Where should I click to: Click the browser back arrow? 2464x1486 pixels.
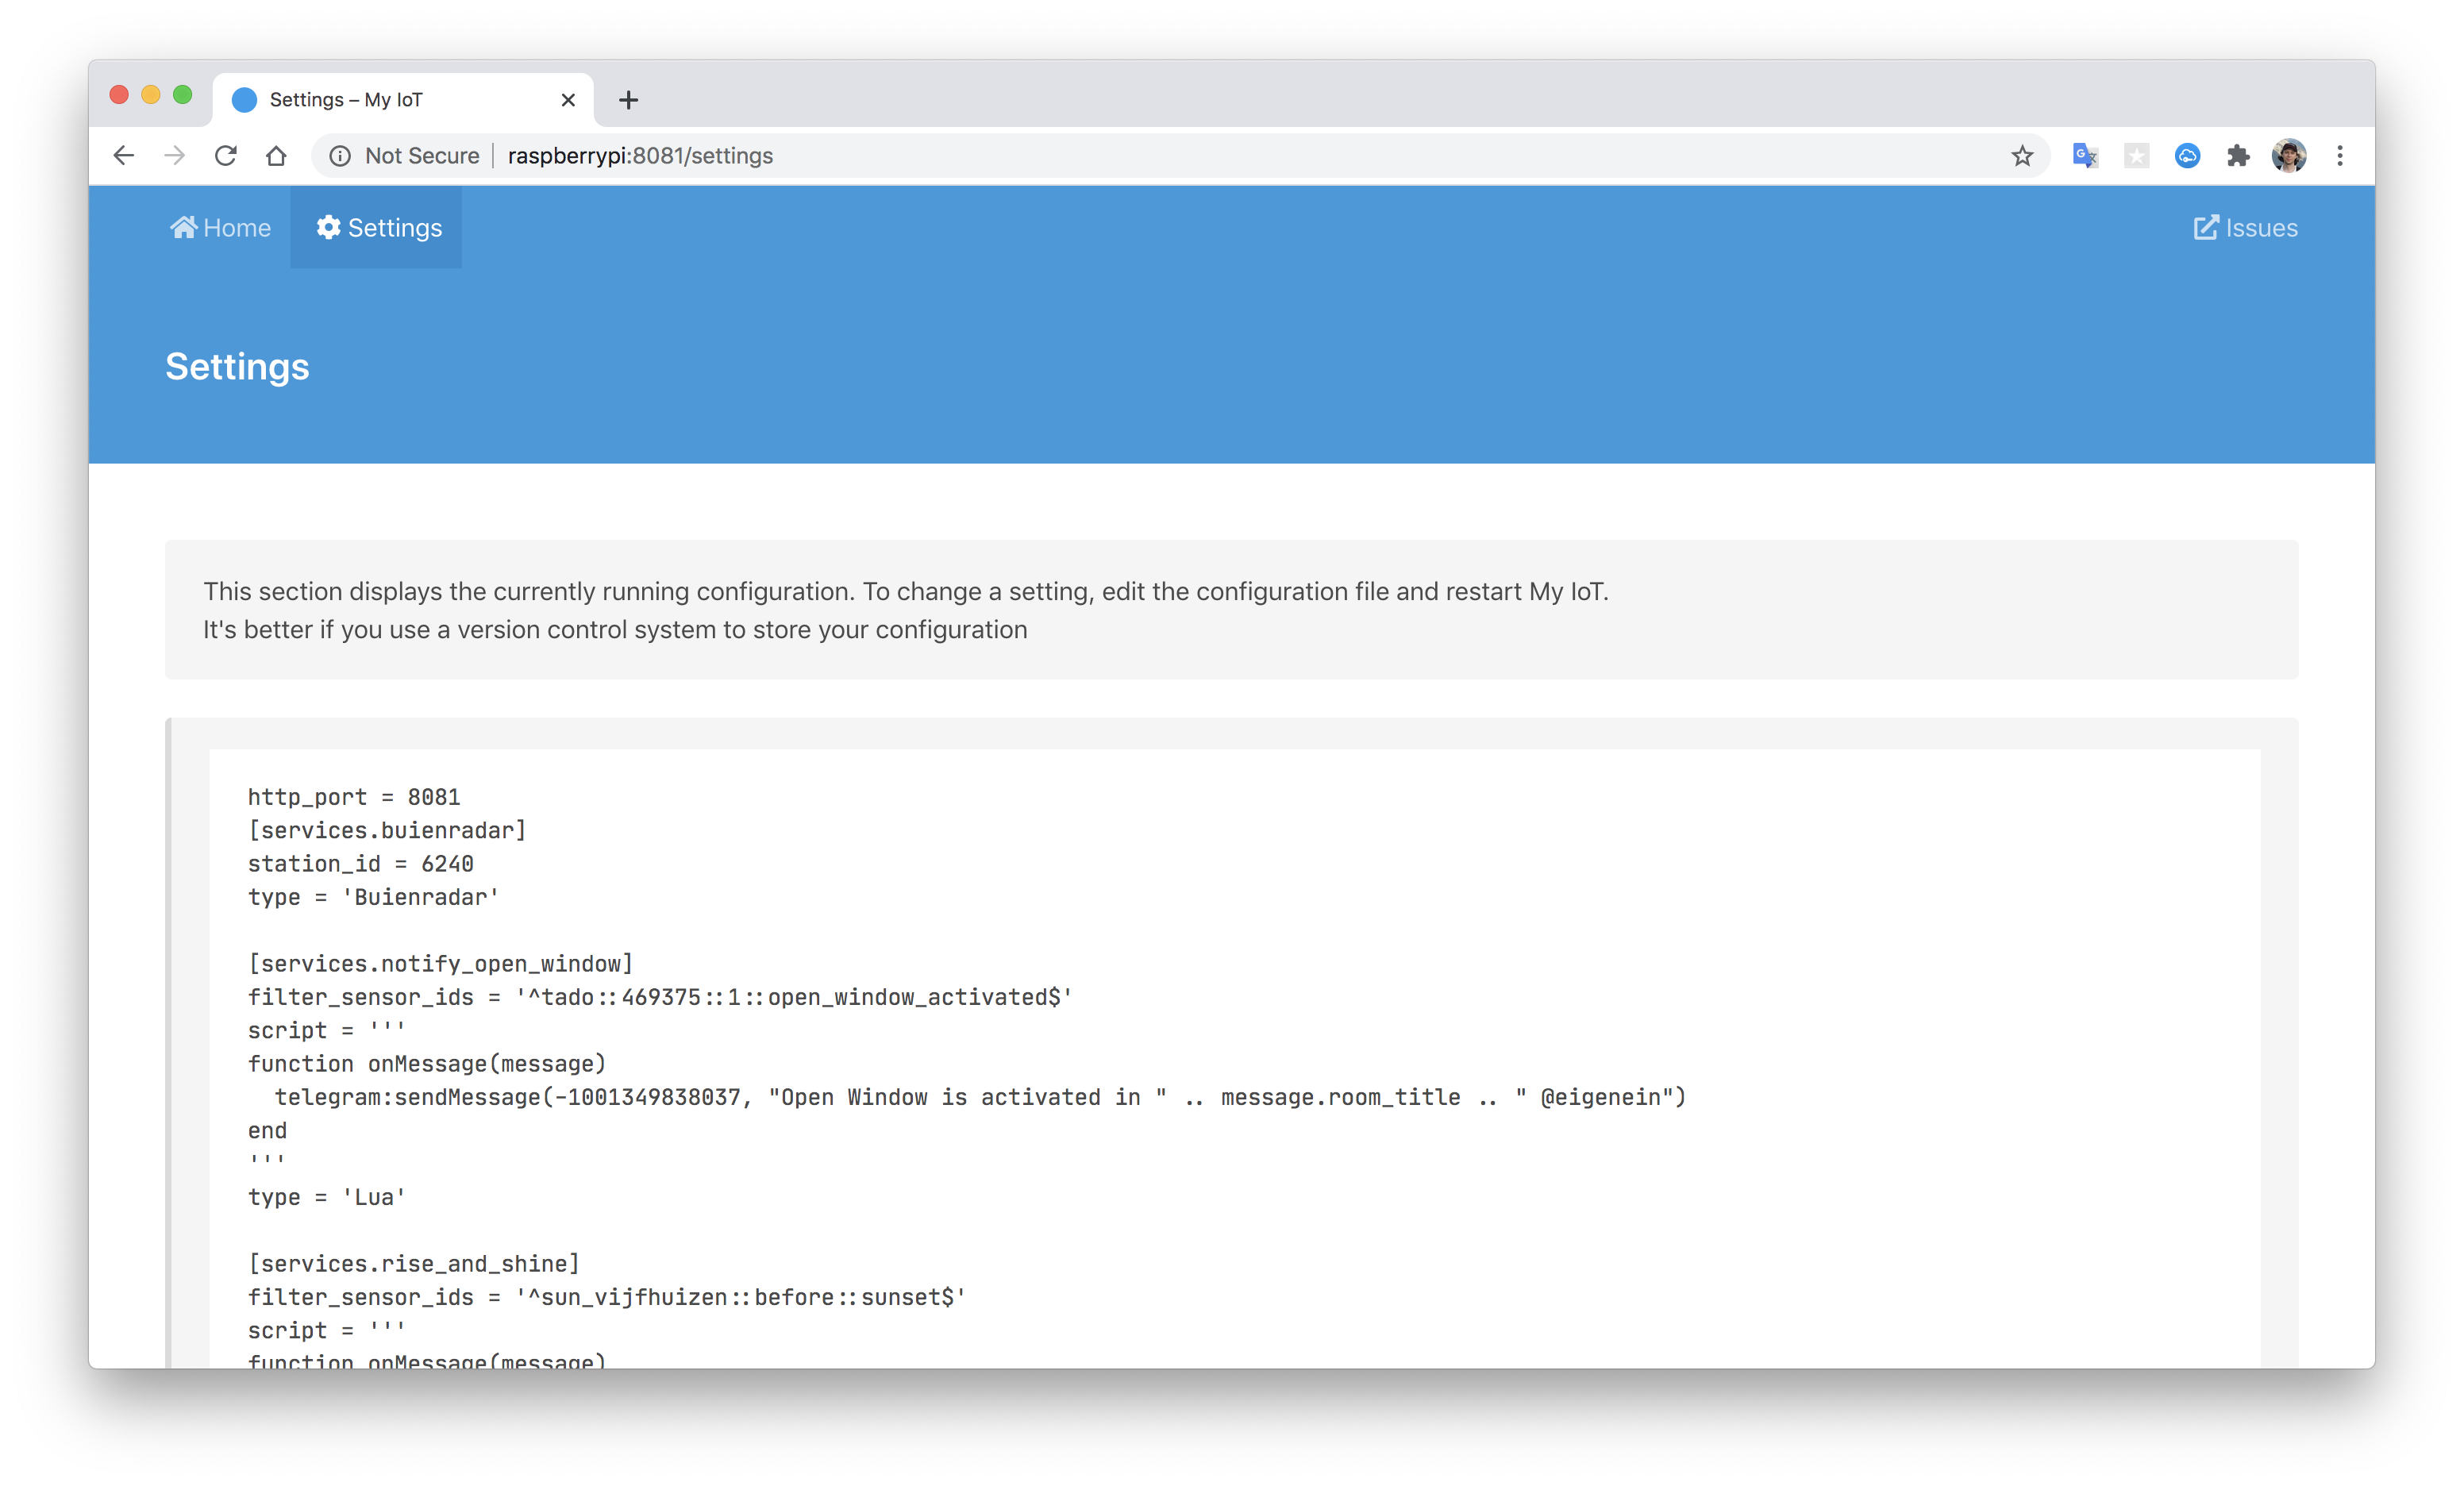(124, 156)
